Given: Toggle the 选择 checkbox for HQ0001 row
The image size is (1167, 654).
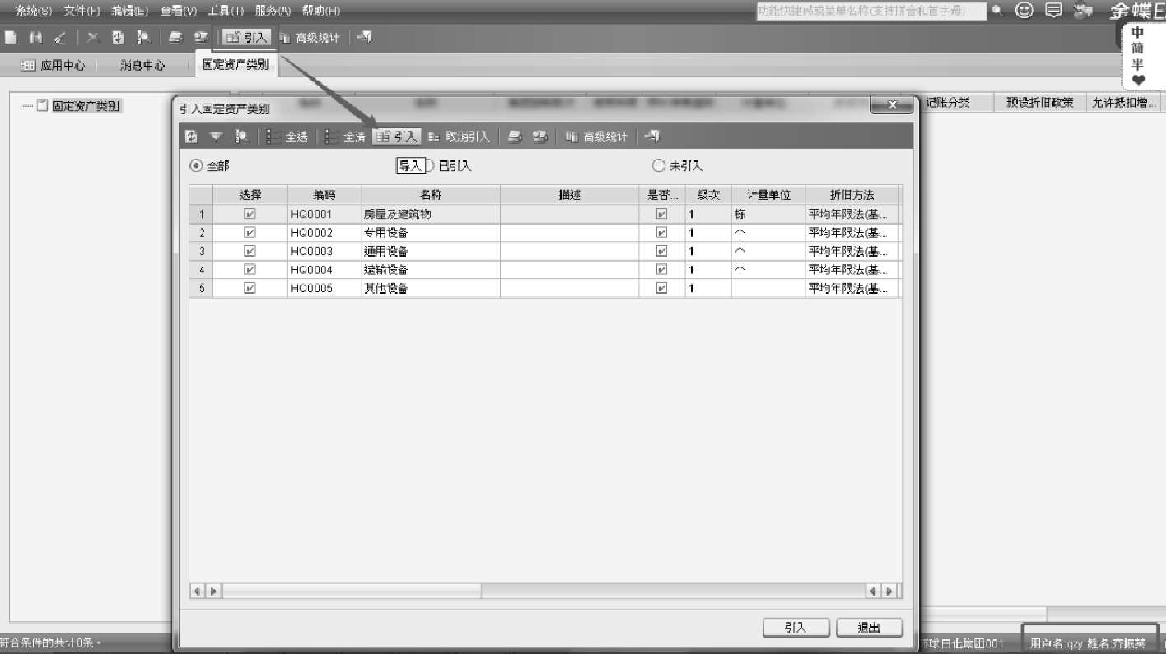Looking at the screenshot, I should coord(250,214).
